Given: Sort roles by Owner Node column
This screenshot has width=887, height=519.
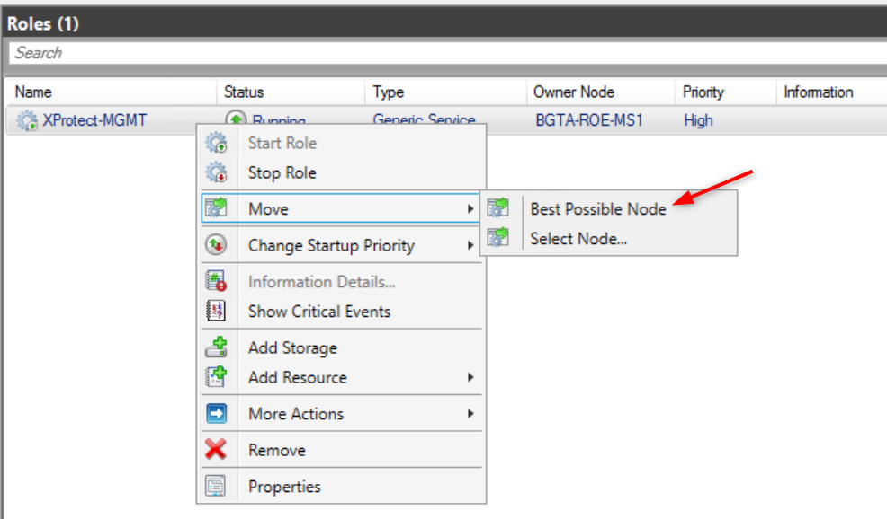Looking at the screenshot, I should tap(574, 92).
